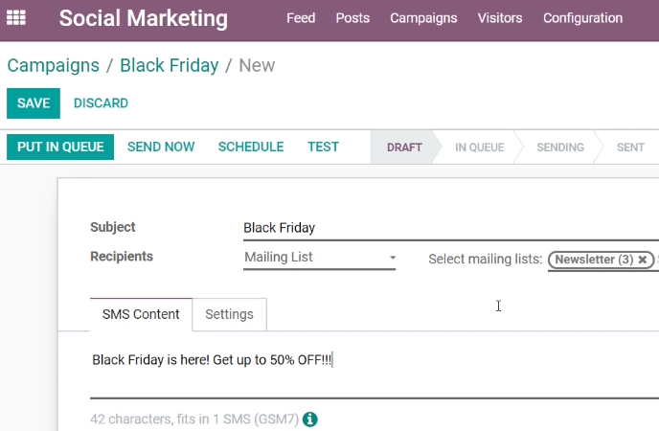The width and height of the screenshot is (659, 431).
Task: Go to Campaigns in top menu
Action: click(x=423, y=18)
